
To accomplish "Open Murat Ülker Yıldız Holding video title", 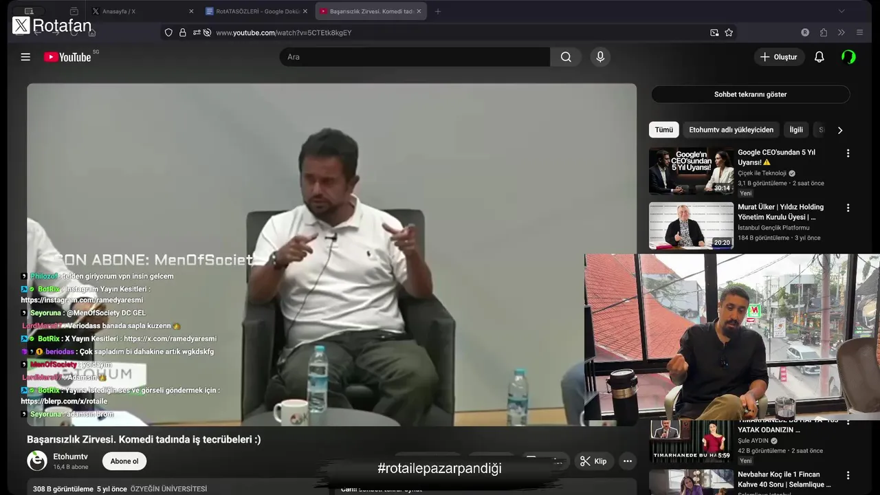I will point(780,212).
